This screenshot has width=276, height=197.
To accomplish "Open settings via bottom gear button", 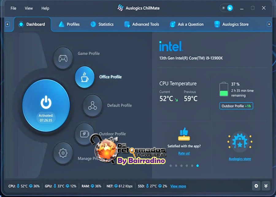I will pyautogui.click(x=256, y=186).
